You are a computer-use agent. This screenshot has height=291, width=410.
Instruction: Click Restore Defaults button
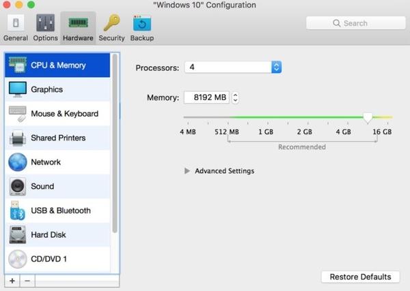[360, 277]
